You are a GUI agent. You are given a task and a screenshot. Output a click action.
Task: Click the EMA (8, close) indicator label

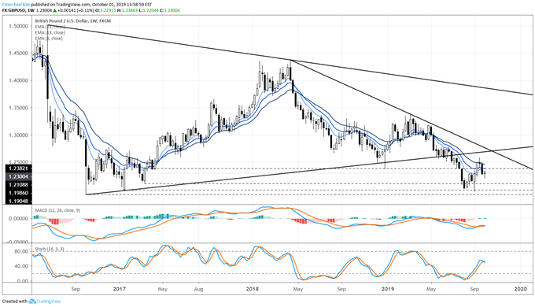[49, 39]
